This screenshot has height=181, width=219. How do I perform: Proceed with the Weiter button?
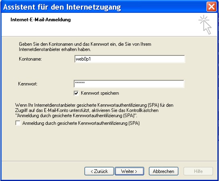(x=129, y=171)
